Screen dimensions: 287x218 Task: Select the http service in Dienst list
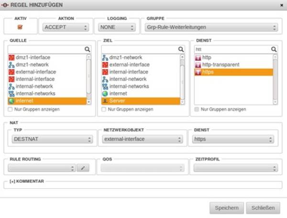pyautogui.click(x=199, y=57)
